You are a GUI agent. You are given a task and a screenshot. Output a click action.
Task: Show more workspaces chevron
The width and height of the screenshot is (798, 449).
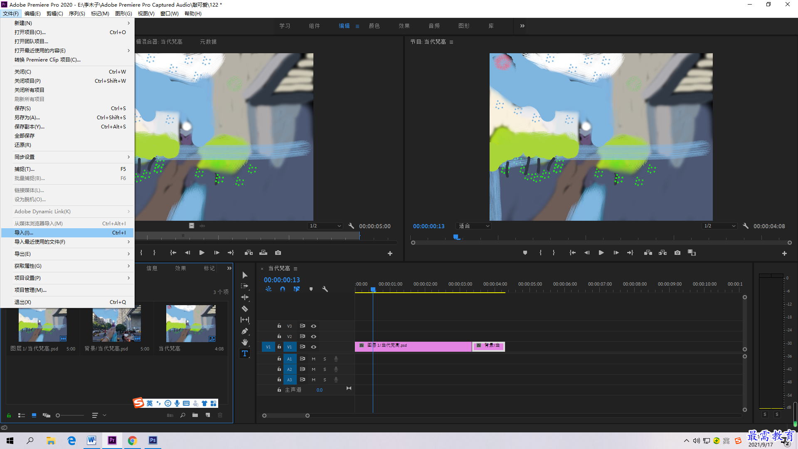pos(522,26)
